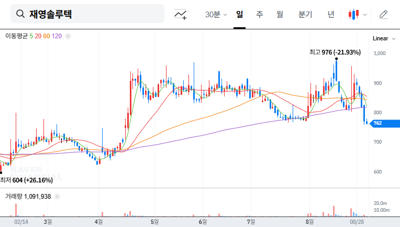Switch to the 년 yearly tab
Screen dimensions: 400x227
pyautogui.click(x=331, y=14)
